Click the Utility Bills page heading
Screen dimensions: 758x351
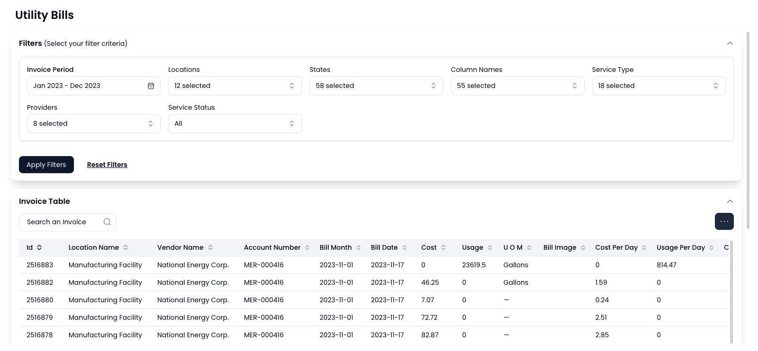[x=45, y=15]
